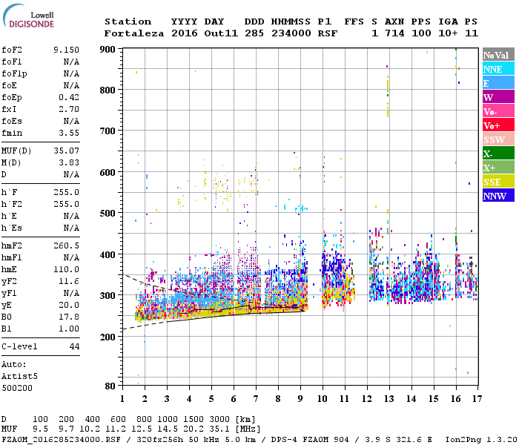Select the NoVal legend color swatch
This screenshot has width=519, height=445.
(498, 55)
